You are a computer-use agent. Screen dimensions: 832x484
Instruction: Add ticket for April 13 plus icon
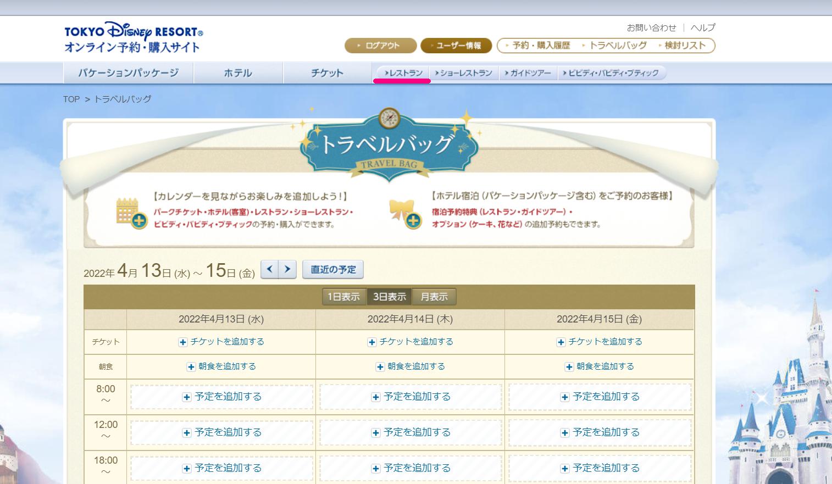point(183,342)
